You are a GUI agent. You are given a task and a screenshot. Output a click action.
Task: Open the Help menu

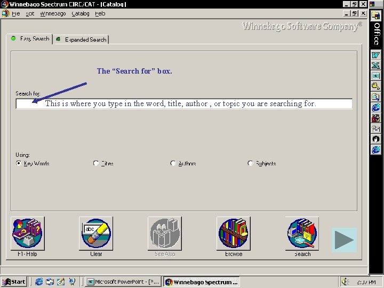coord(100,14)
